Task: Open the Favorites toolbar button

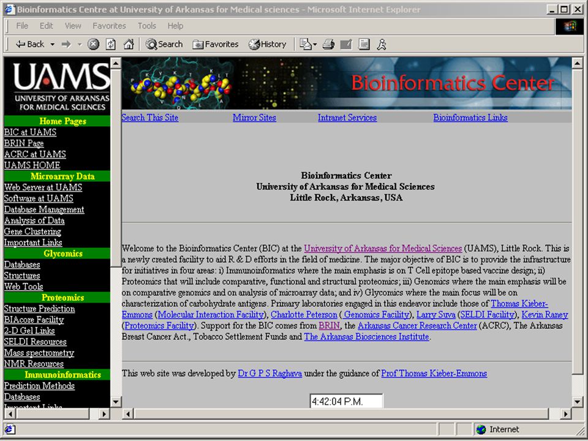Action: (x=215, y=44)
